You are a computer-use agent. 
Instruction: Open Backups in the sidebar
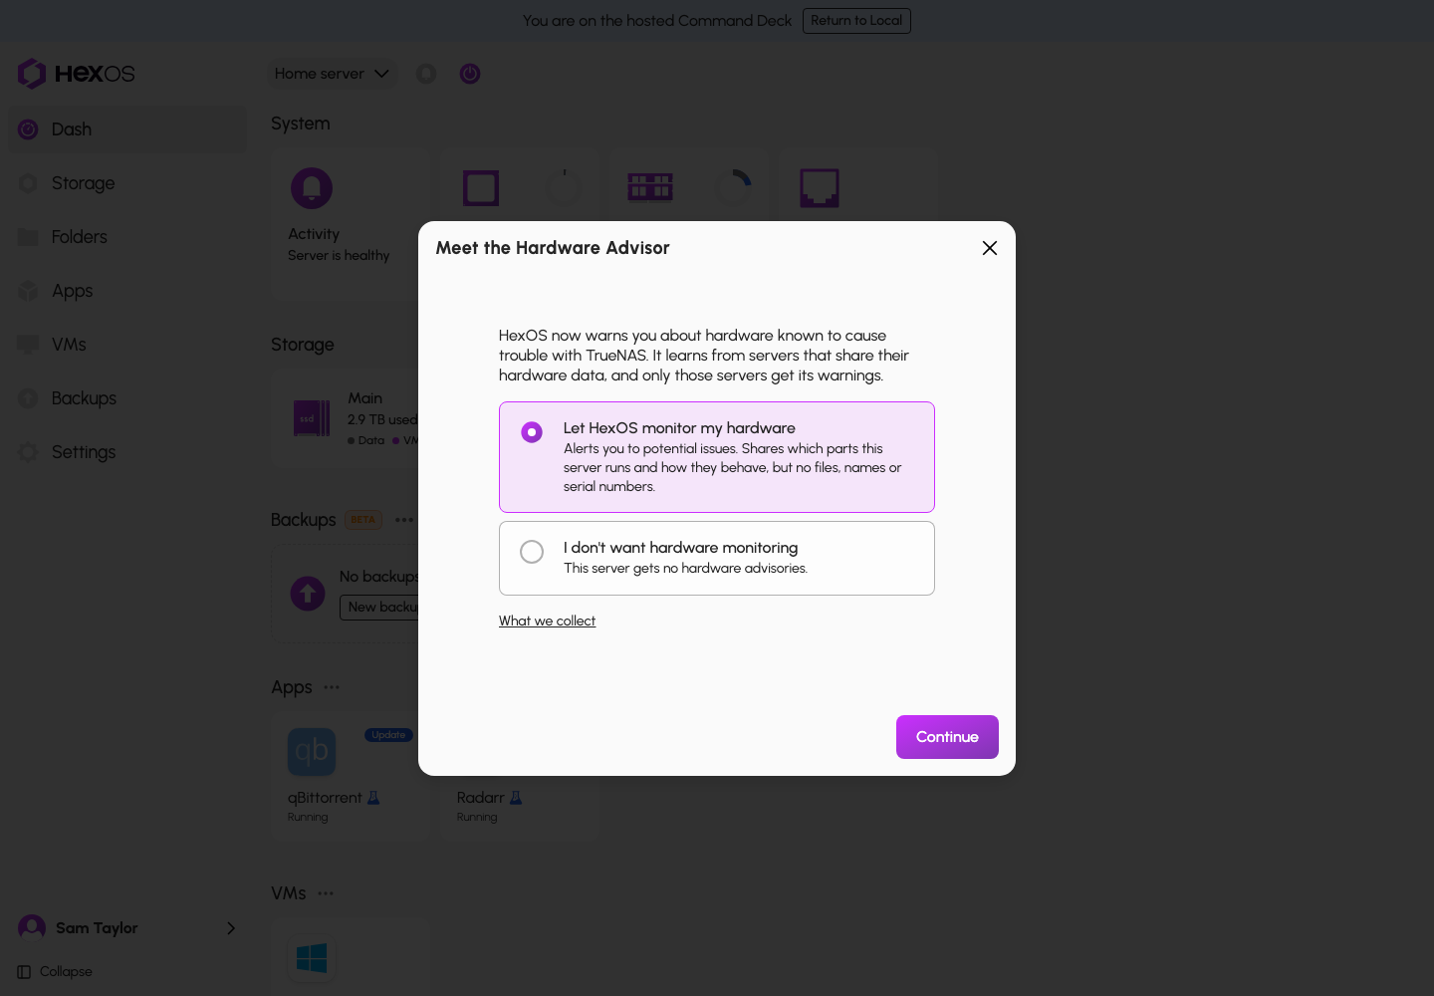127,398
